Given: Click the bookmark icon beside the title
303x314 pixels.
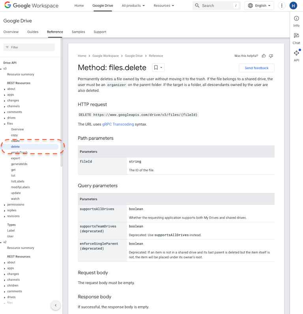Looking at the screenshot, I should click(156, 67).
